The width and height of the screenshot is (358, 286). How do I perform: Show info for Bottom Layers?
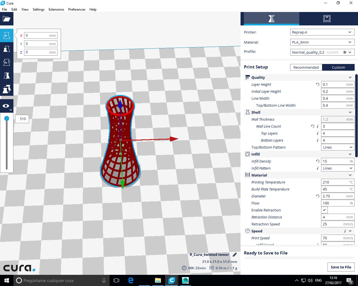point(317,140)
